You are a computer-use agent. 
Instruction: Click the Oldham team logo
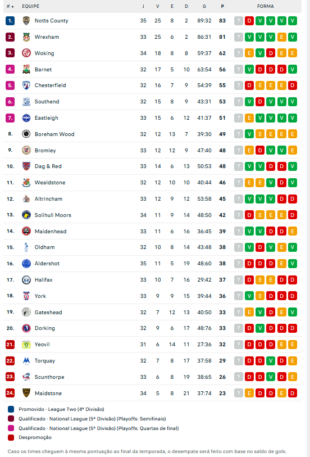tap(26, 247)
